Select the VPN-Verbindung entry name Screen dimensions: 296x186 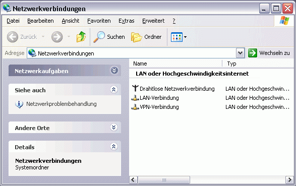click(159, 107)
